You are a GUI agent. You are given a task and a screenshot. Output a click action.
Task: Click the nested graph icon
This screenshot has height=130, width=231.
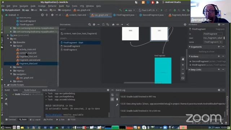(108, 25)
